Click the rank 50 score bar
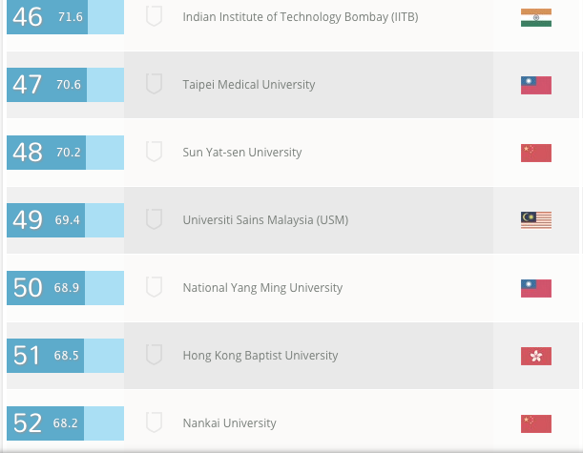This screenshot has height=453, width=583. click(65, 288)
